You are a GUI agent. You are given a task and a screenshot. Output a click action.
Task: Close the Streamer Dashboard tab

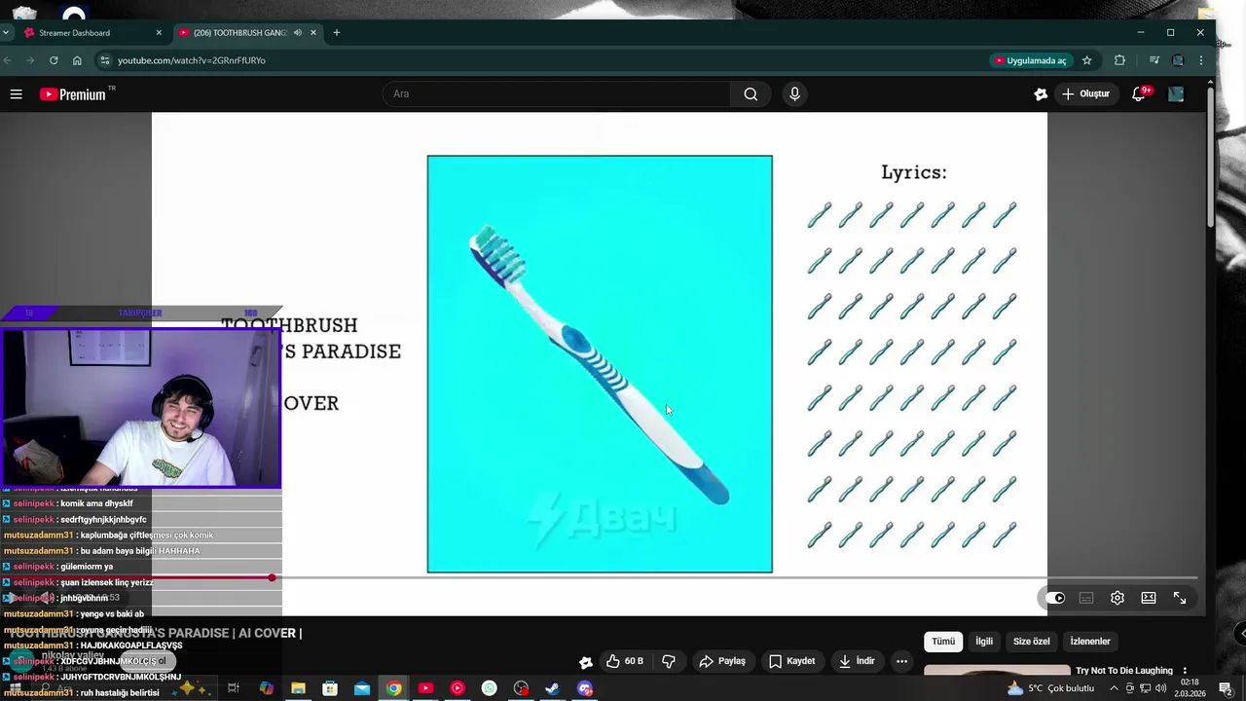click(x=159, y=32)
